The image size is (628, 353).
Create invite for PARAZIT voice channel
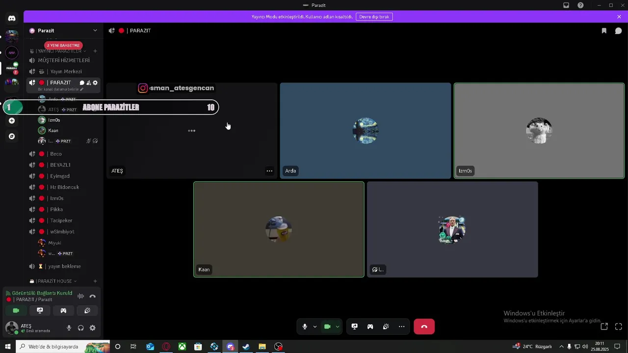pos(89,83)
